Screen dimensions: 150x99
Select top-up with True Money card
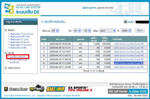(21, 34)
